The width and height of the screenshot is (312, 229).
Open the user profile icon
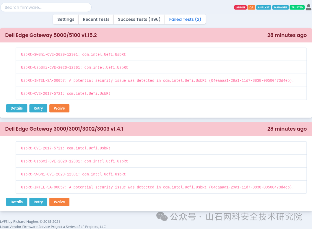tap(309, 7)
